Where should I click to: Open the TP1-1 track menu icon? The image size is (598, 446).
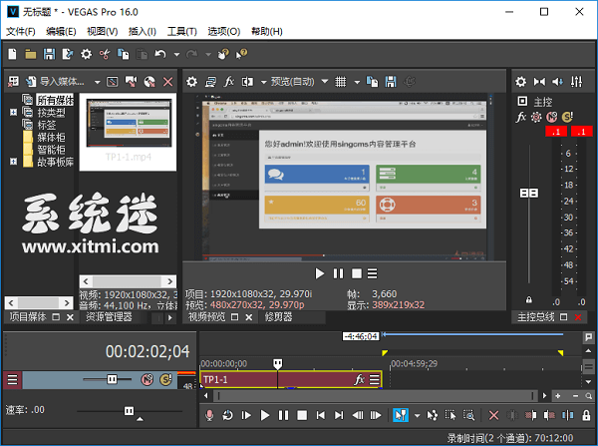click(12, 379)
